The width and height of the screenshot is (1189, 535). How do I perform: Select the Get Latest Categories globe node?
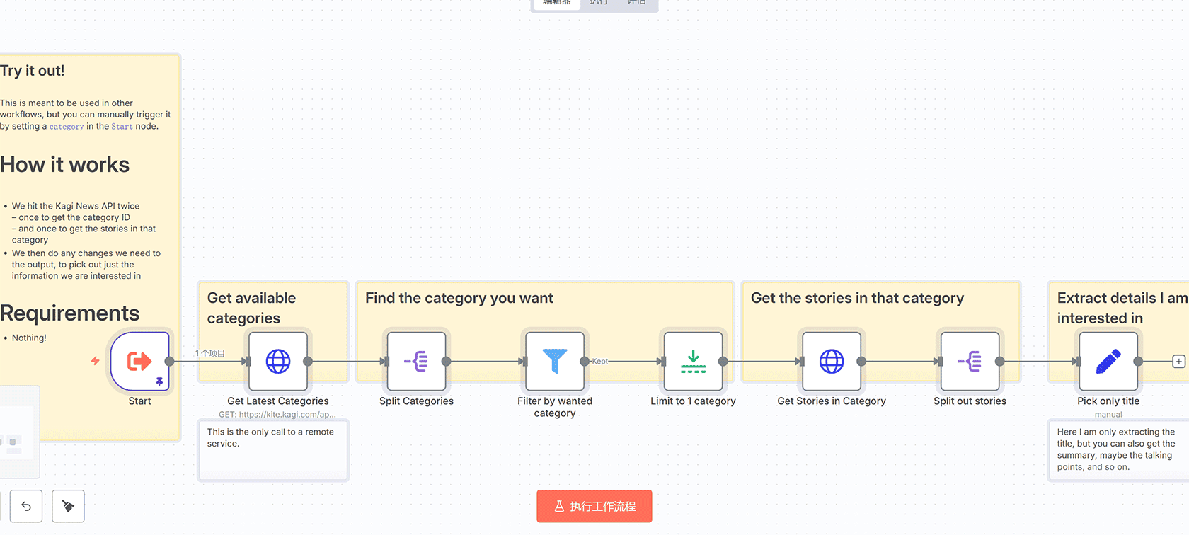pos(277,361)
